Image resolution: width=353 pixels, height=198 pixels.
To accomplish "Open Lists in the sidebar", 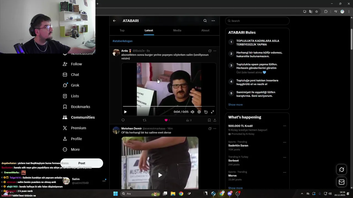I will coord(71,96).
